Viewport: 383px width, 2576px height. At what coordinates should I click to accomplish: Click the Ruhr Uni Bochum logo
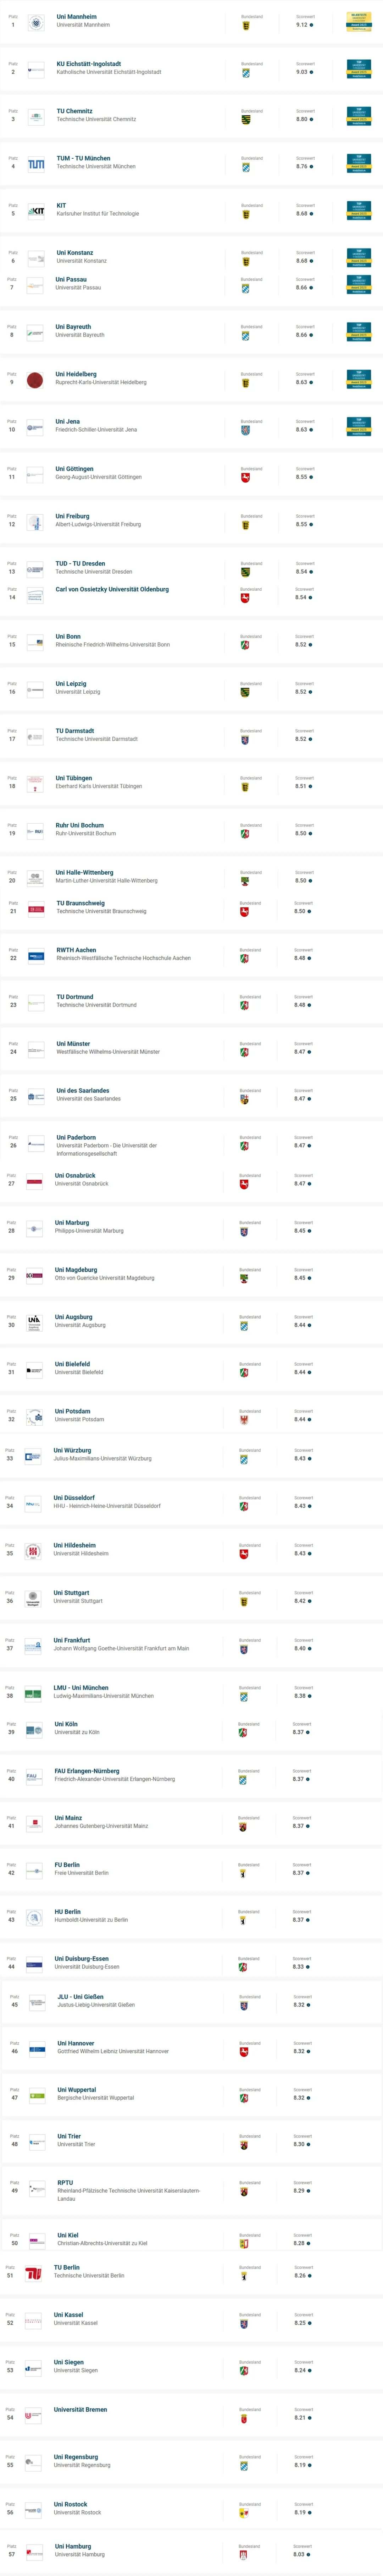pos(35,831)
